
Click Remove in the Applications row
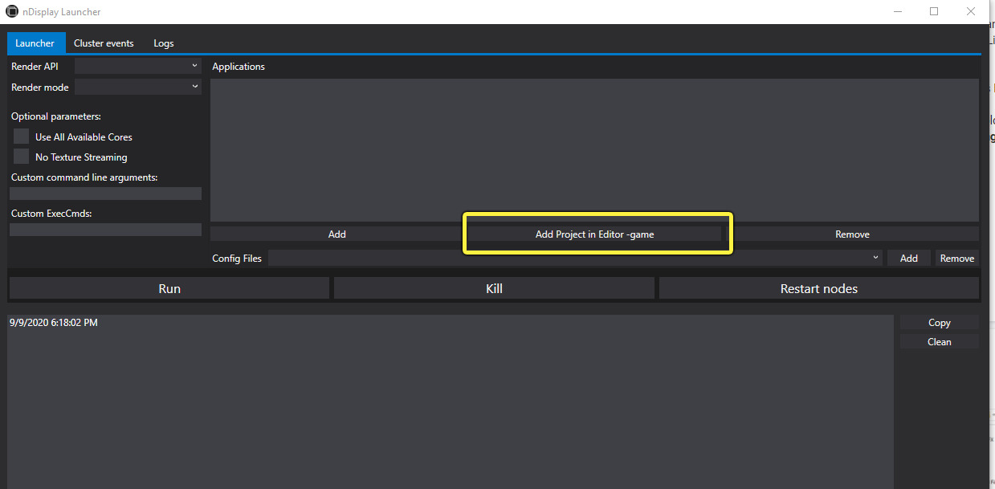click(x=852, y=234)
